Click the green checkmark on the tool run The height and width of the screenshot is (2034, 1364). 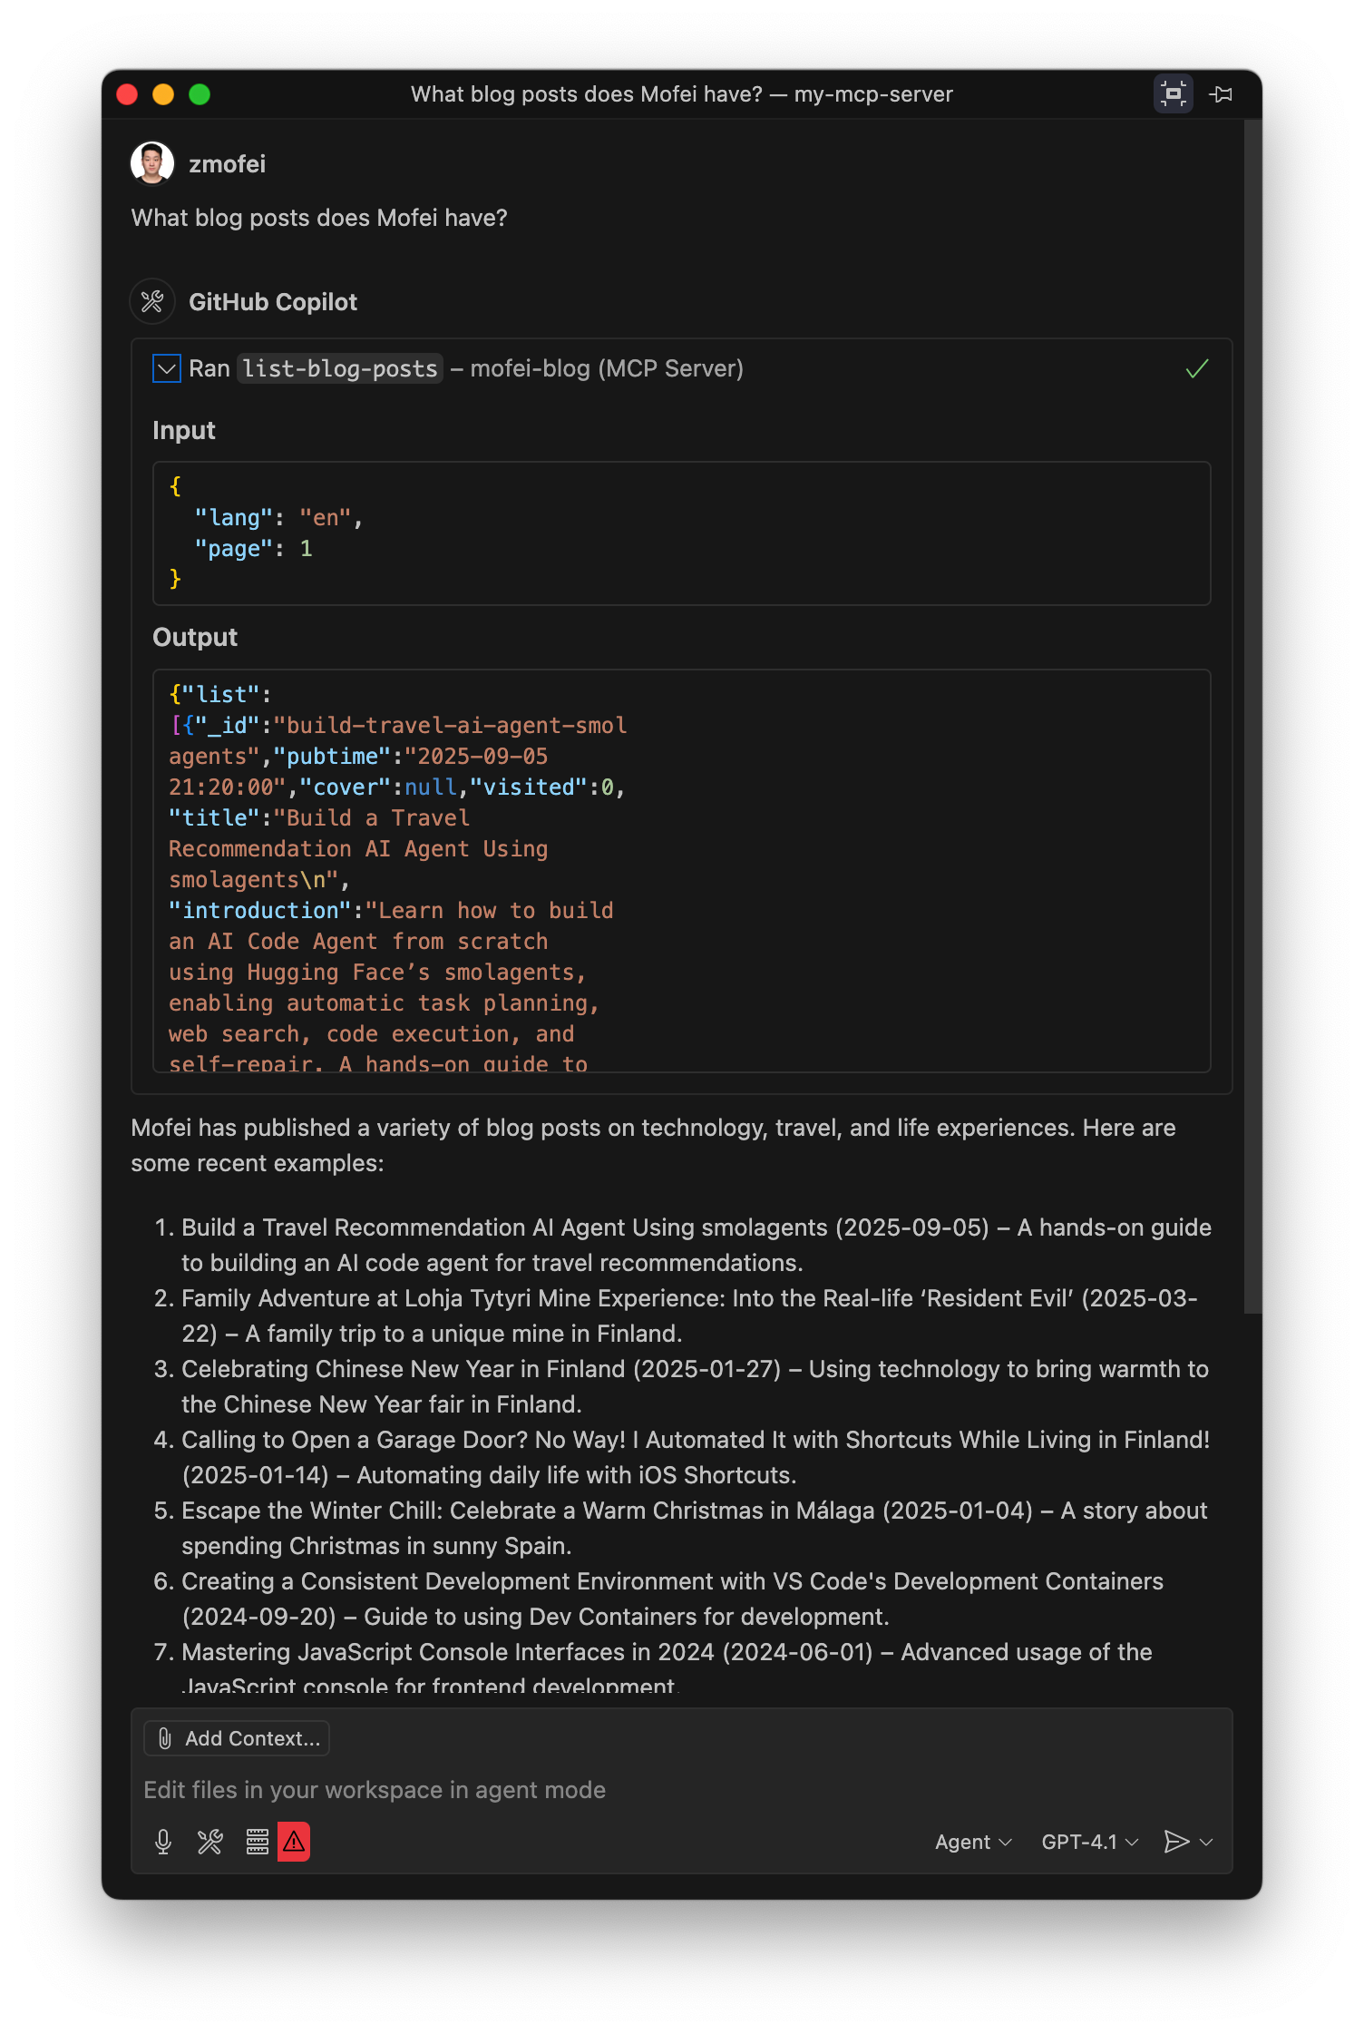[1197, 368]
